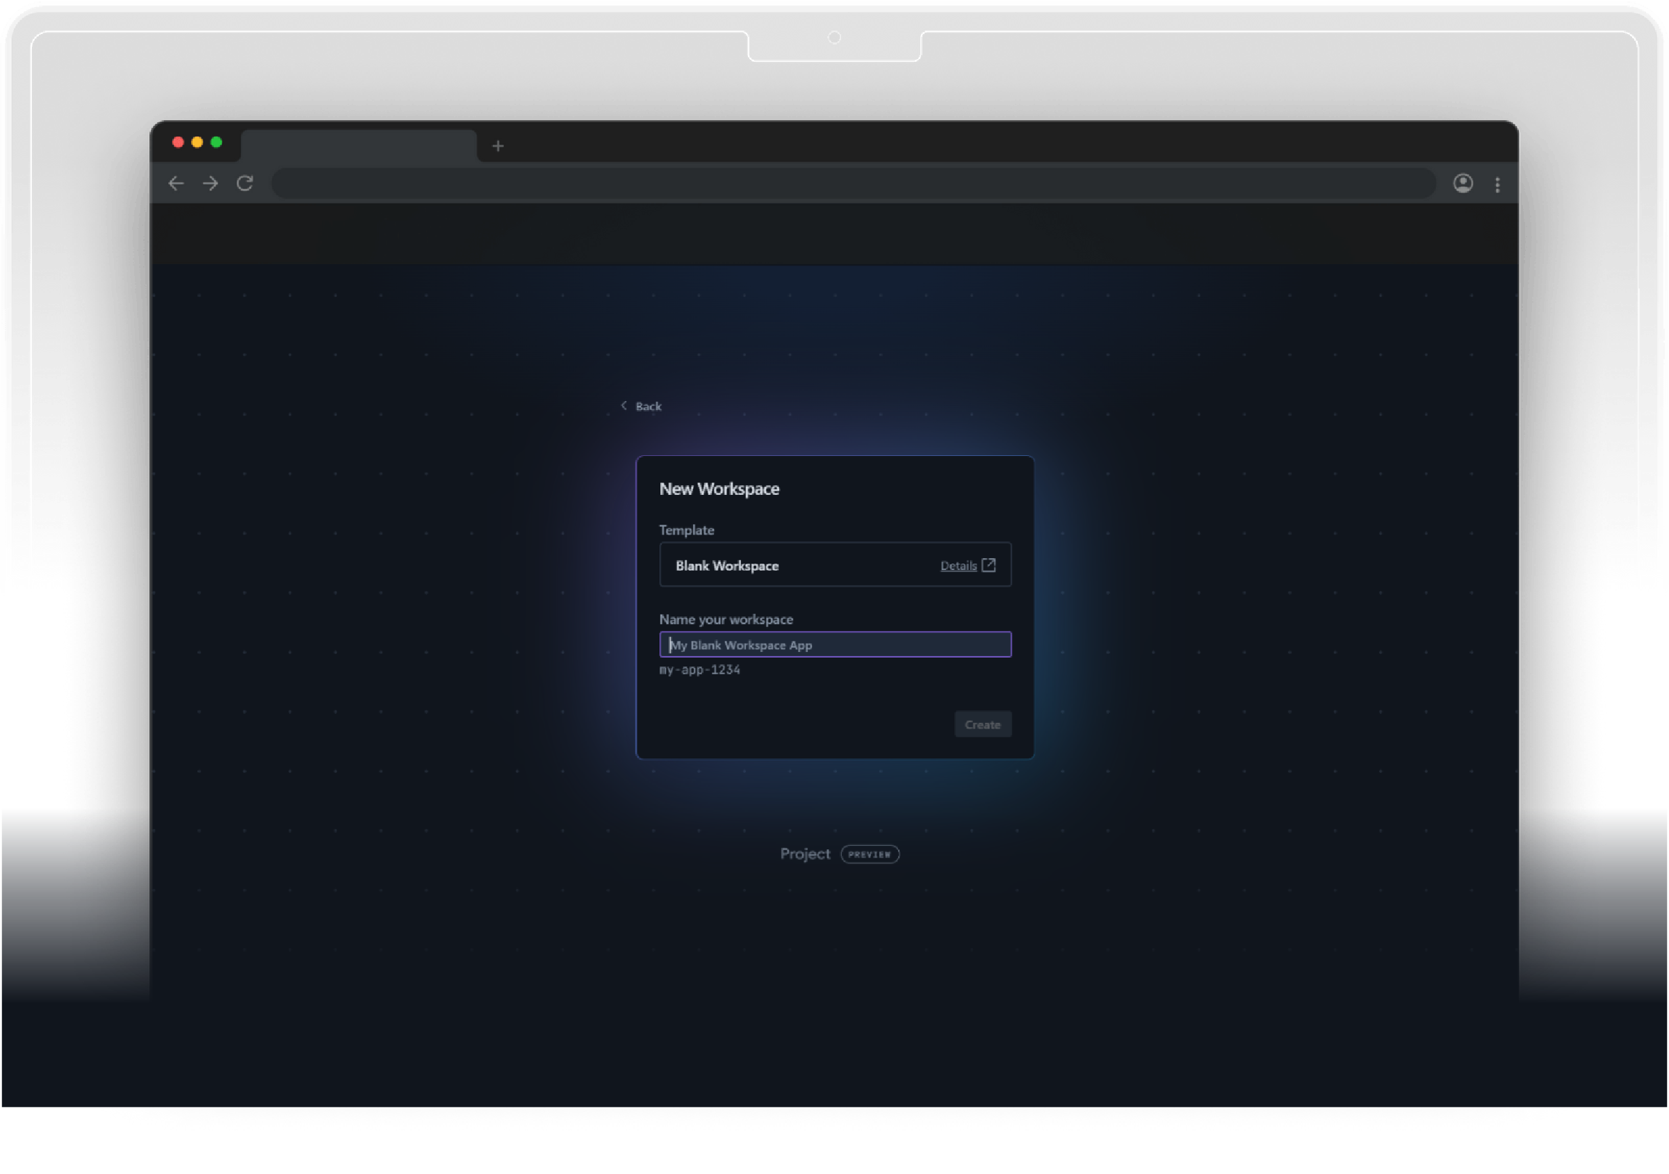The image size is (1669, 1174).
Task: Minimize the window with the yellow button
Action: coord(197,142)
